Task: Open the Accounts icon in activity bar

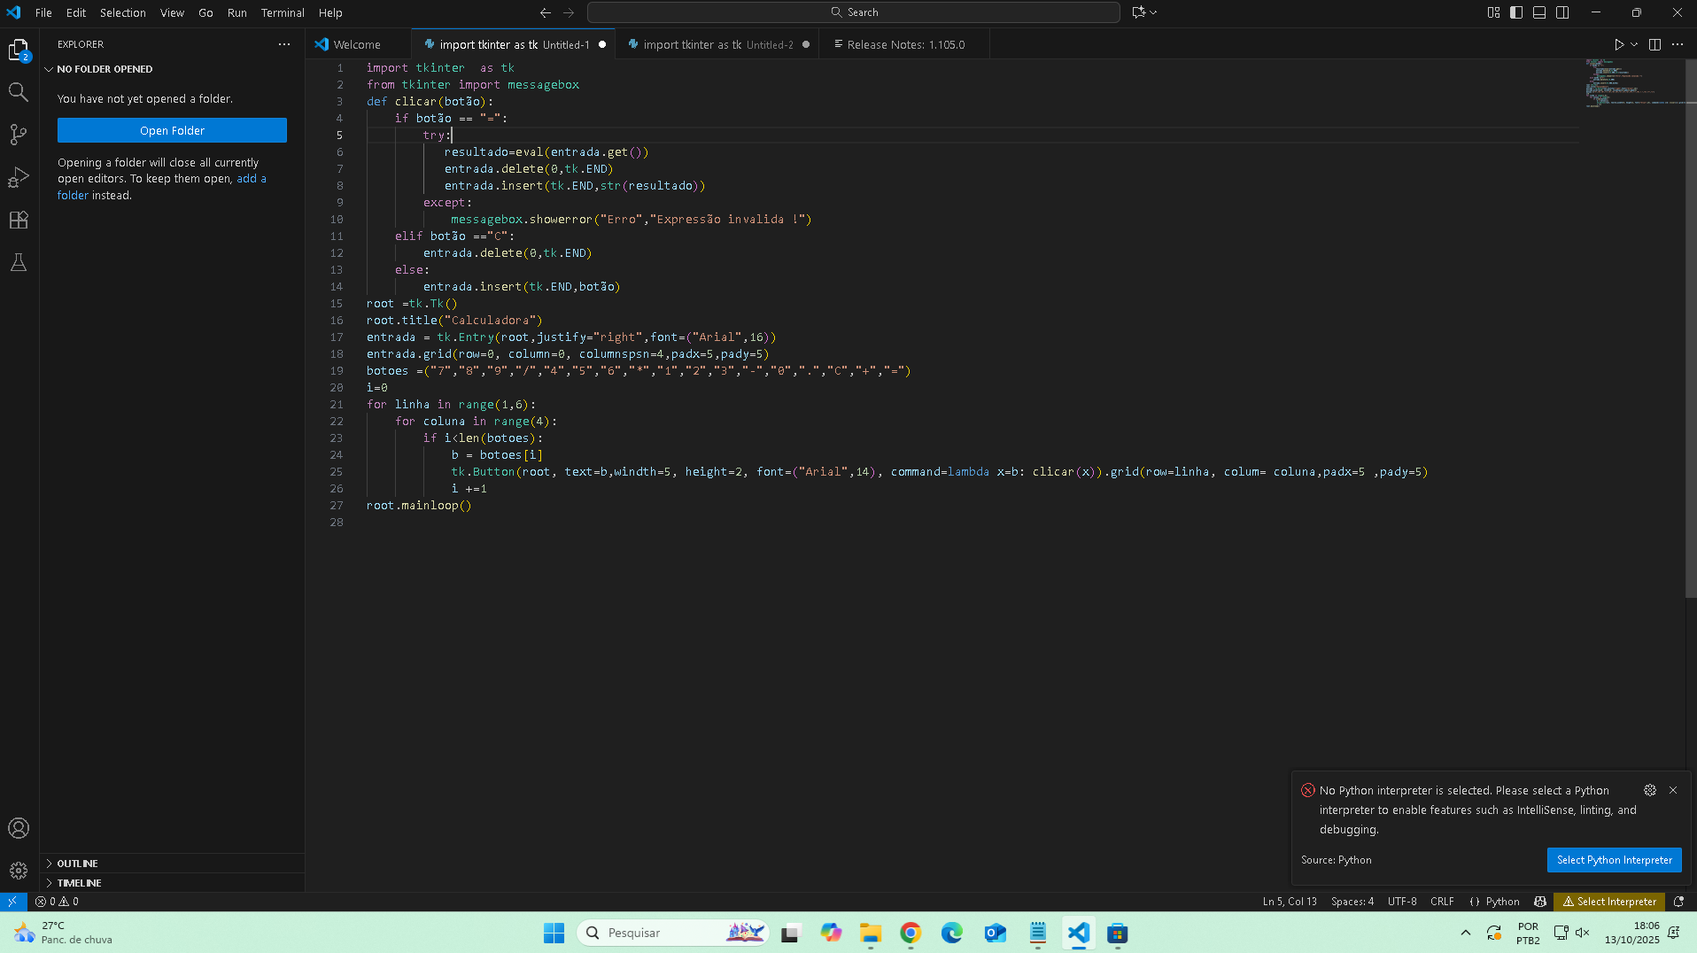Action: tap(19, 828)
